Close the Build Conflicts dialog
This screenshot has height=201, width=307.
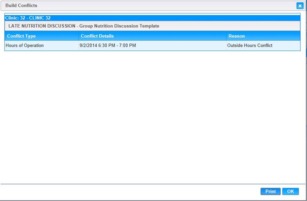pos(300,6)
